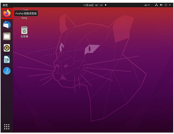Open the Help question-mark icon
Screen dimensions: 174x134
tap(7, 71)
